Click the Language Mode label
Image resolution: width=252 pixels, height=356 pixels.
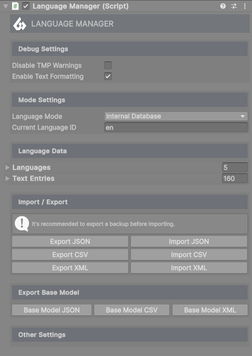click(37, 116)
